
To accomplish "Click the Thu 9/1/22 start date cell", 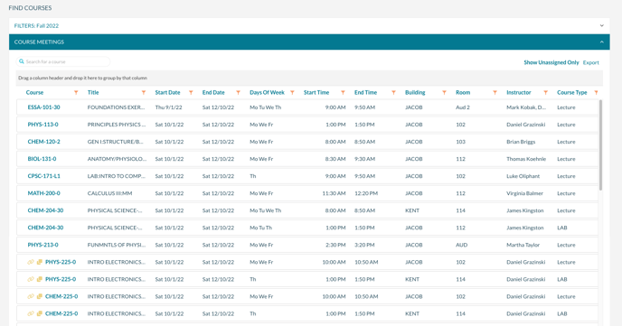I will pyautogui.click(x=169, y=107).
